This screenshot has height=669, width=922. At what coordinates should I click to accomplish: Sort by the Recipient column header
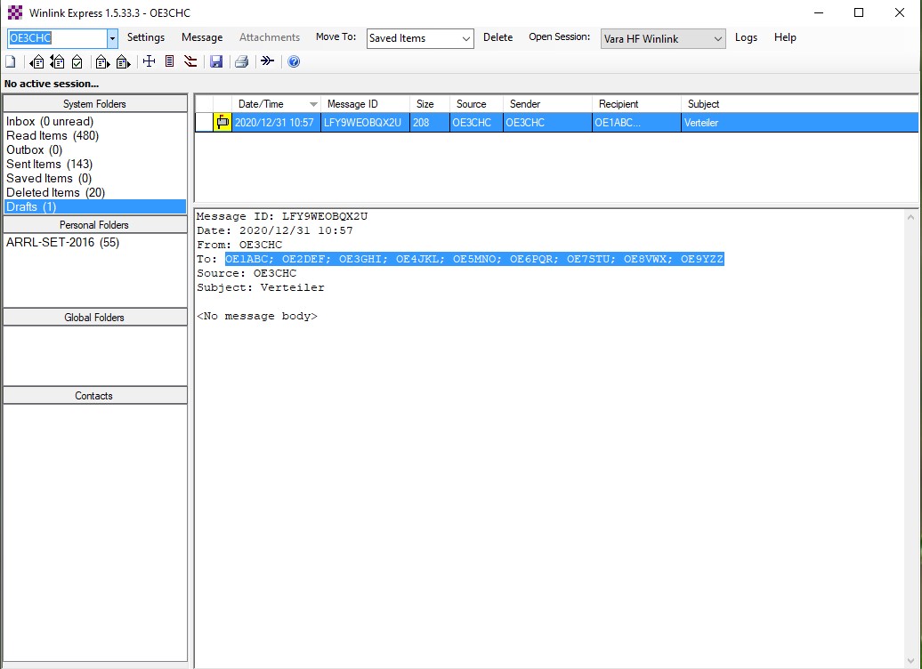pos(637,104)
